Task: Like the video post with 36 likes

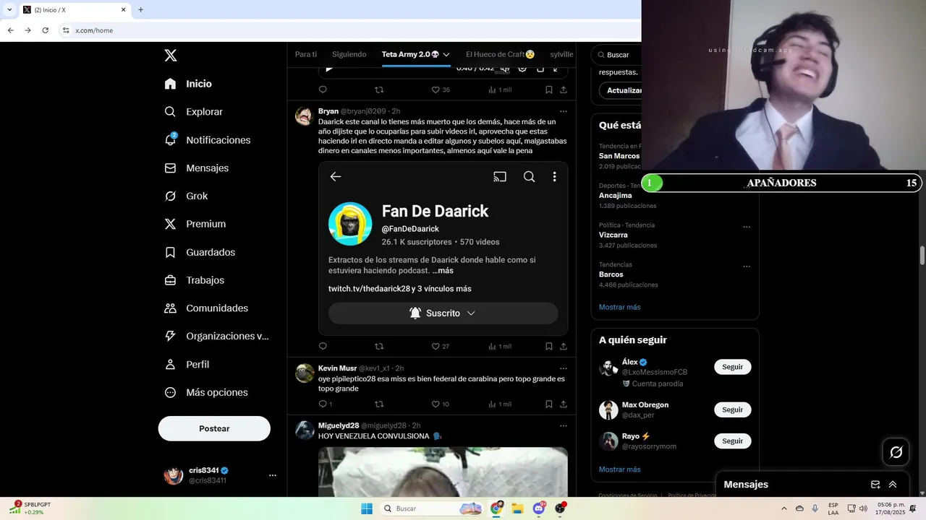Action: tap(436, 90)
